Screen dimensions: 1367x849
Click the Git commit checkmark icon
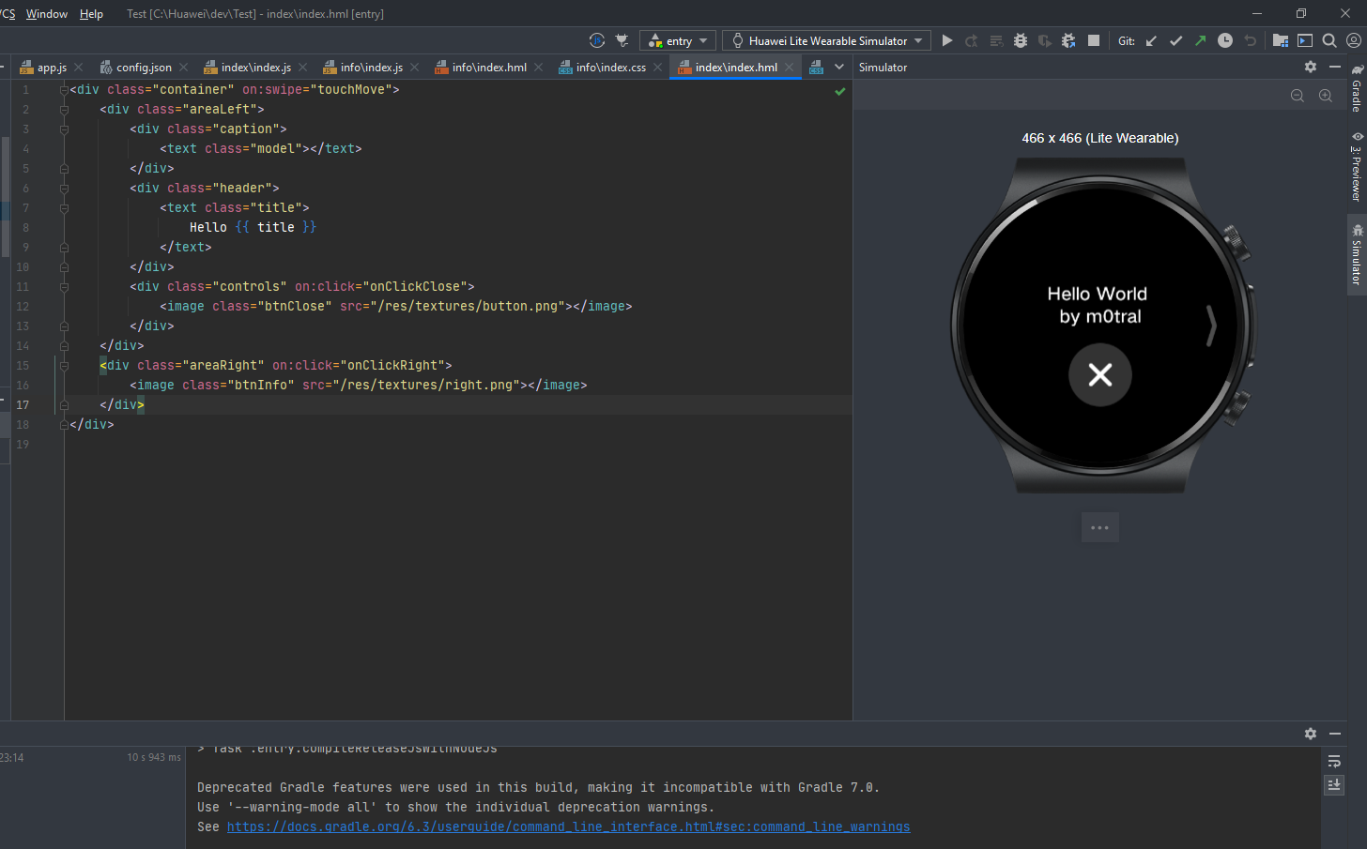click(1175, 40)
